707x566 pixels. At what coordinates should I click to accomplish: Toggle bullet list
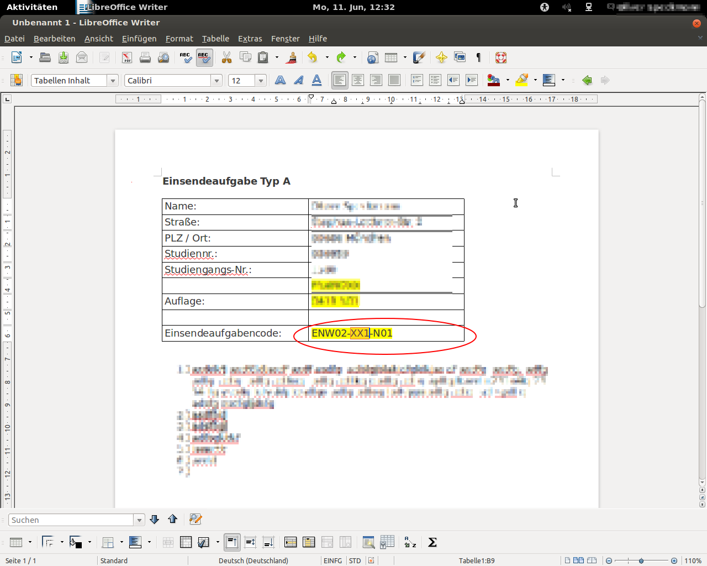(435, 81)
